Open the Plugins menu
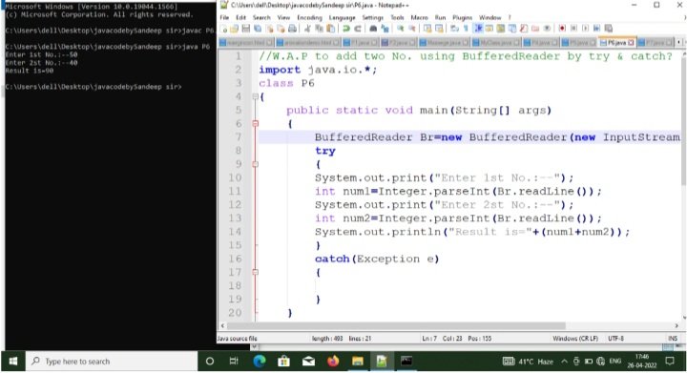The image size is (687, 373). click(462, 17)
